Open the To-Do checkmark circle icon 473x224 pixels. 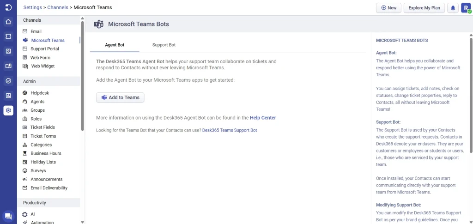[x=8, y=81]
